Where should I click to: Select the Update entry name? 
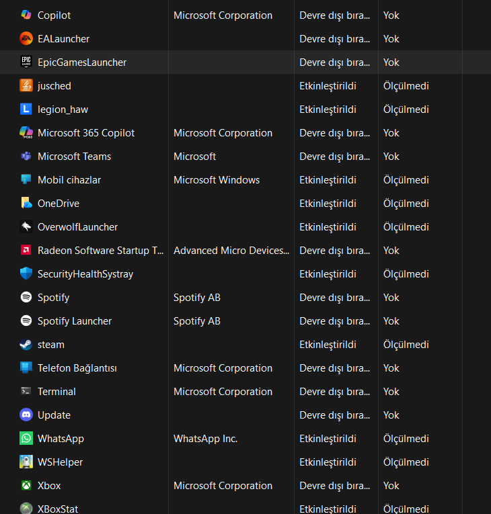click(x=54, y=415)
